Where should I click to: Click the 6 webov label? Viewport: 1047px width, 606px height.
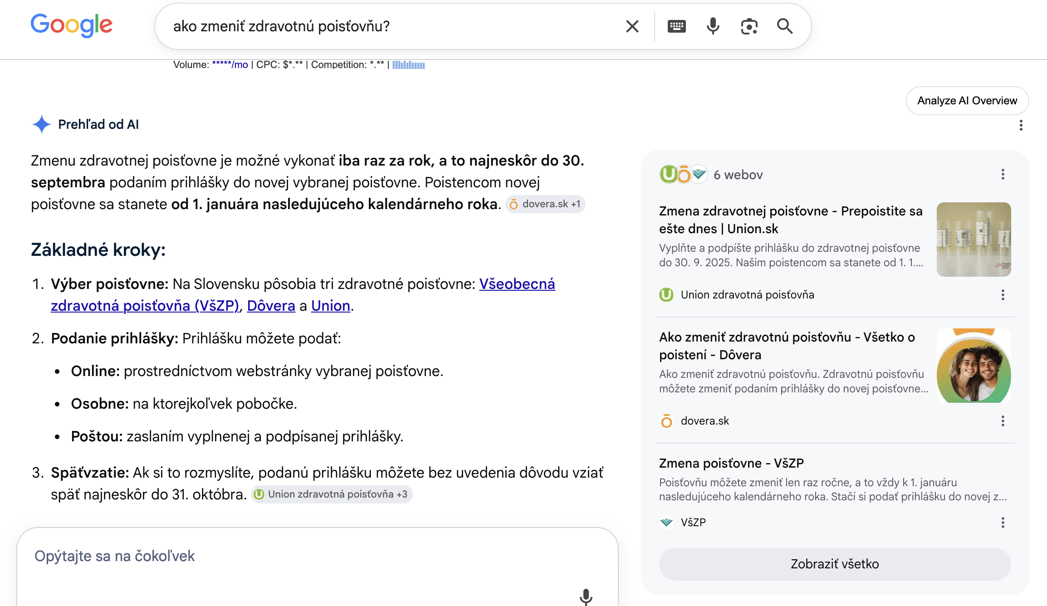point(738,175)
